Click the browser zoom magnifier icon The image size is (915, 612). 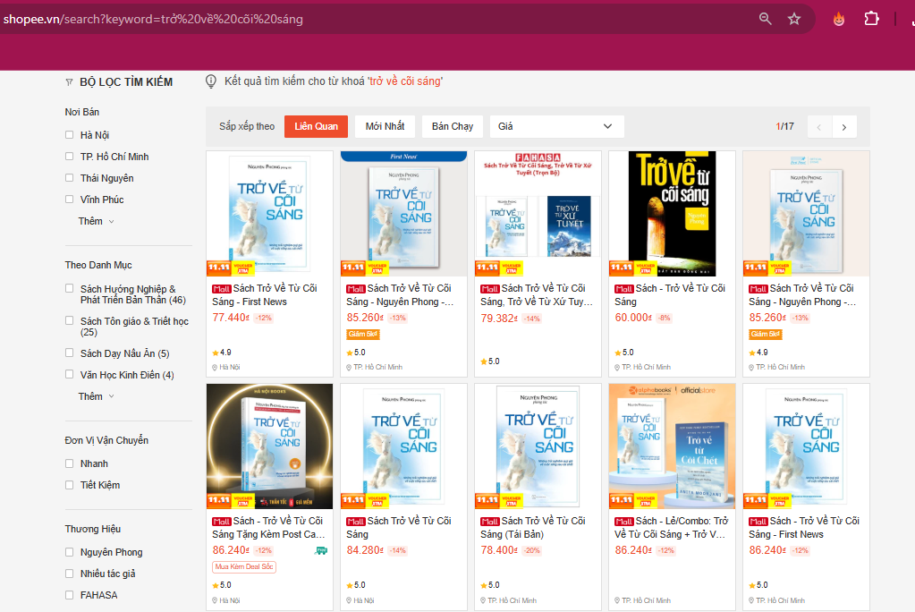tap(765, 19)
